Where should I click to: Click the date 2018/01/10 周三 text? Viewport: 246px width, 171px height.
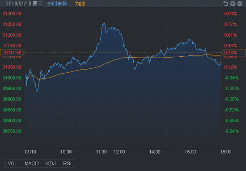[24, 4]
